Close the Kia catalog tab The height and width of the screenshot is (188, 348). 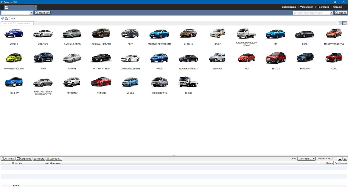click(35, 6)
